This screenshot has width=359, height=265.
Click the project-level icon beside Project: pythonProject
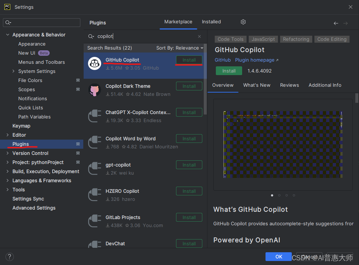point(78,163)
